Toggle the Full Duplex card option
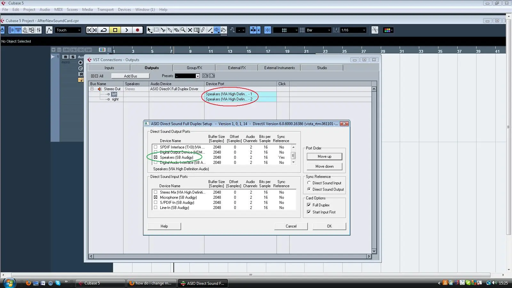This screenshot has height=288, width=512. tap(309, 205)
